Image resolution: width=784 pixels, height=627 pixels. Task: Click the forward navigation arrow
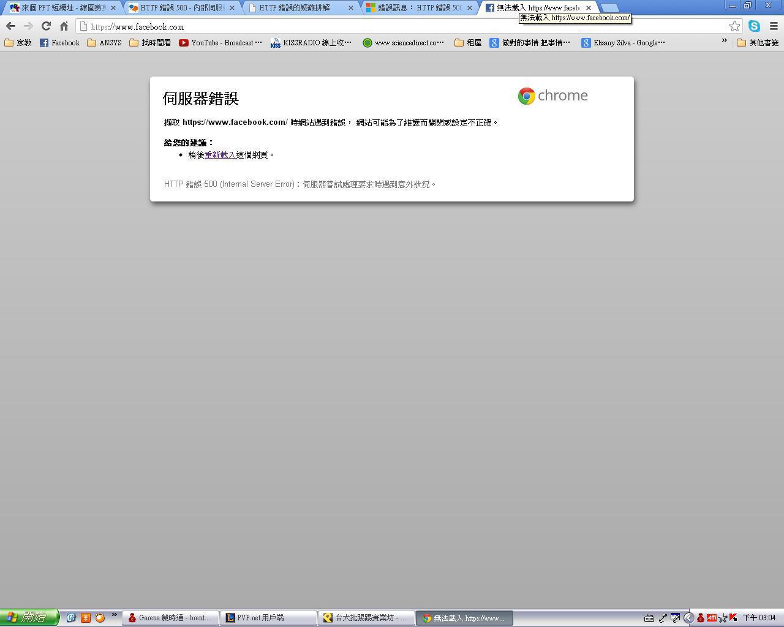coord(28,26)
